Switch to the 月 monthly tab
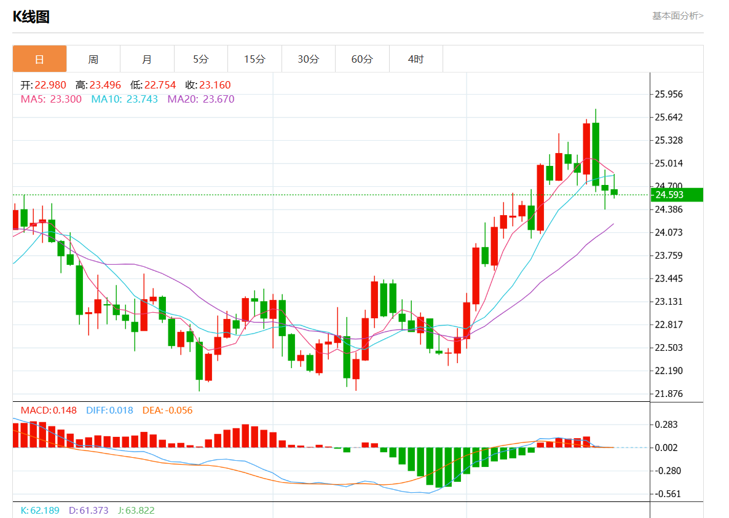Viewport: 729px width, 518px height. click(147, 59)
